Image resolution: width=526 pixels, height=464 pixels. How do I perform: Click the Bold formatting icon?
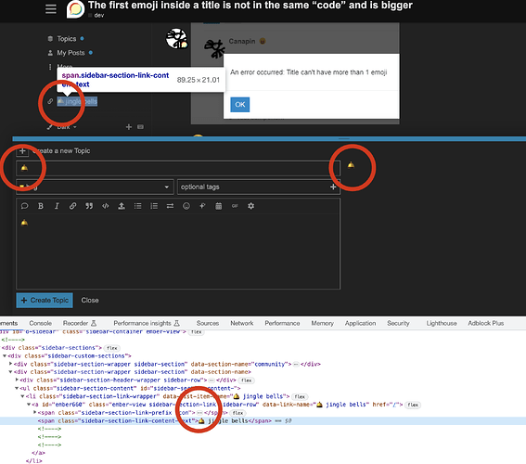coord(41,206)
